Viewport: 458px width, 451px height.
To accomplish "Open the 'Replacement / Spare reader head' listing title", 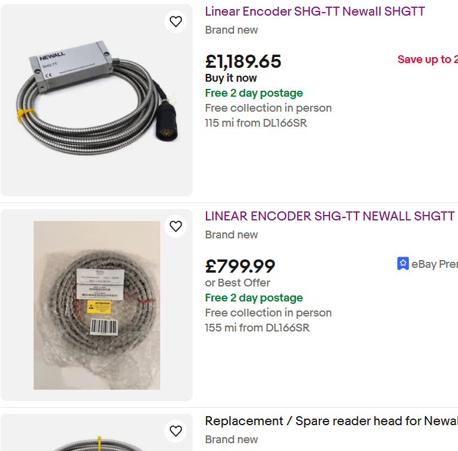I will pos(331,421).
